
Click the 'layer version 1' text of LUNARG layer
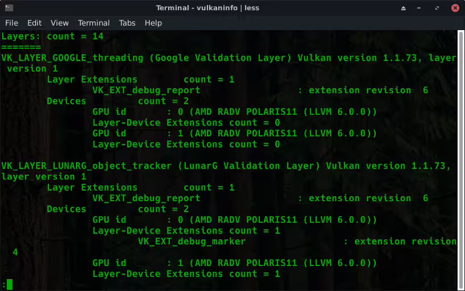click(44, 177)
